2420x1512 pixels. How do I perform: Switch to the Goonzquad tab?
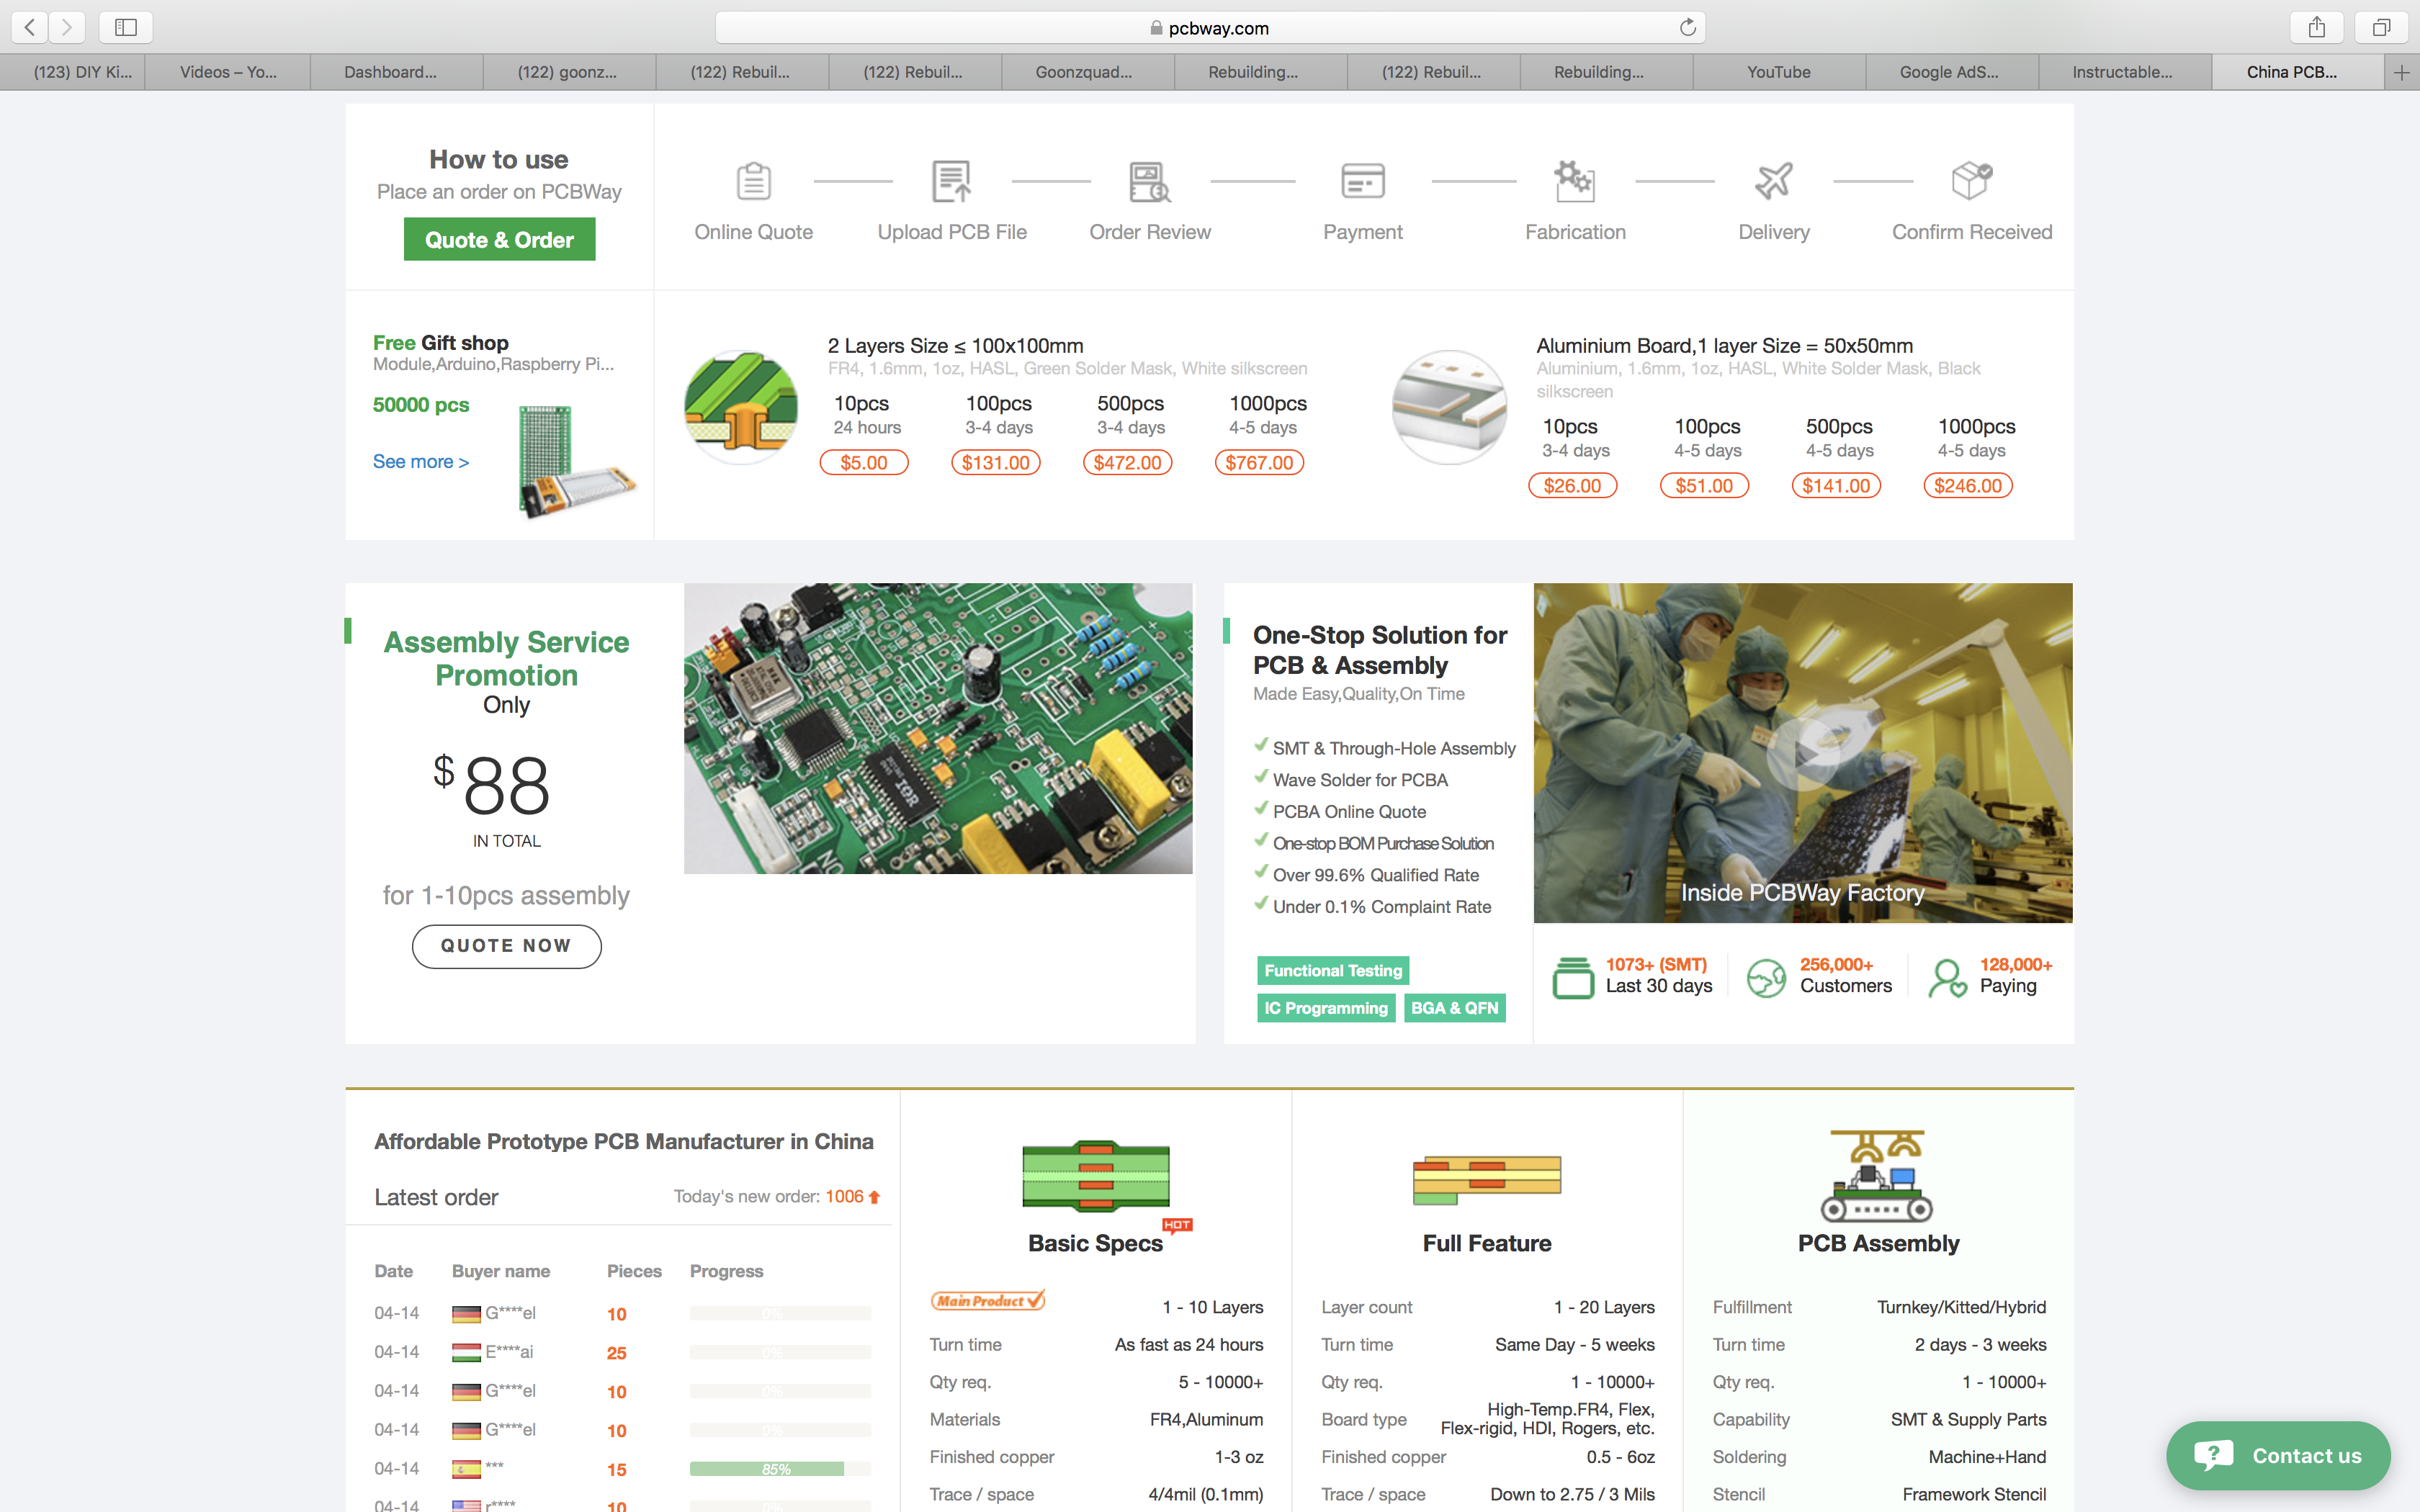(x=1084, y=72)
